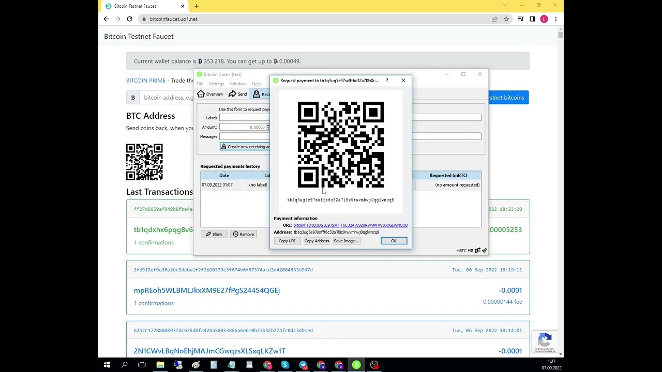Click the Amount spinner arrows in Bitcoin Core
Viewport: 662px width, 372px height.
pos(268,127)
